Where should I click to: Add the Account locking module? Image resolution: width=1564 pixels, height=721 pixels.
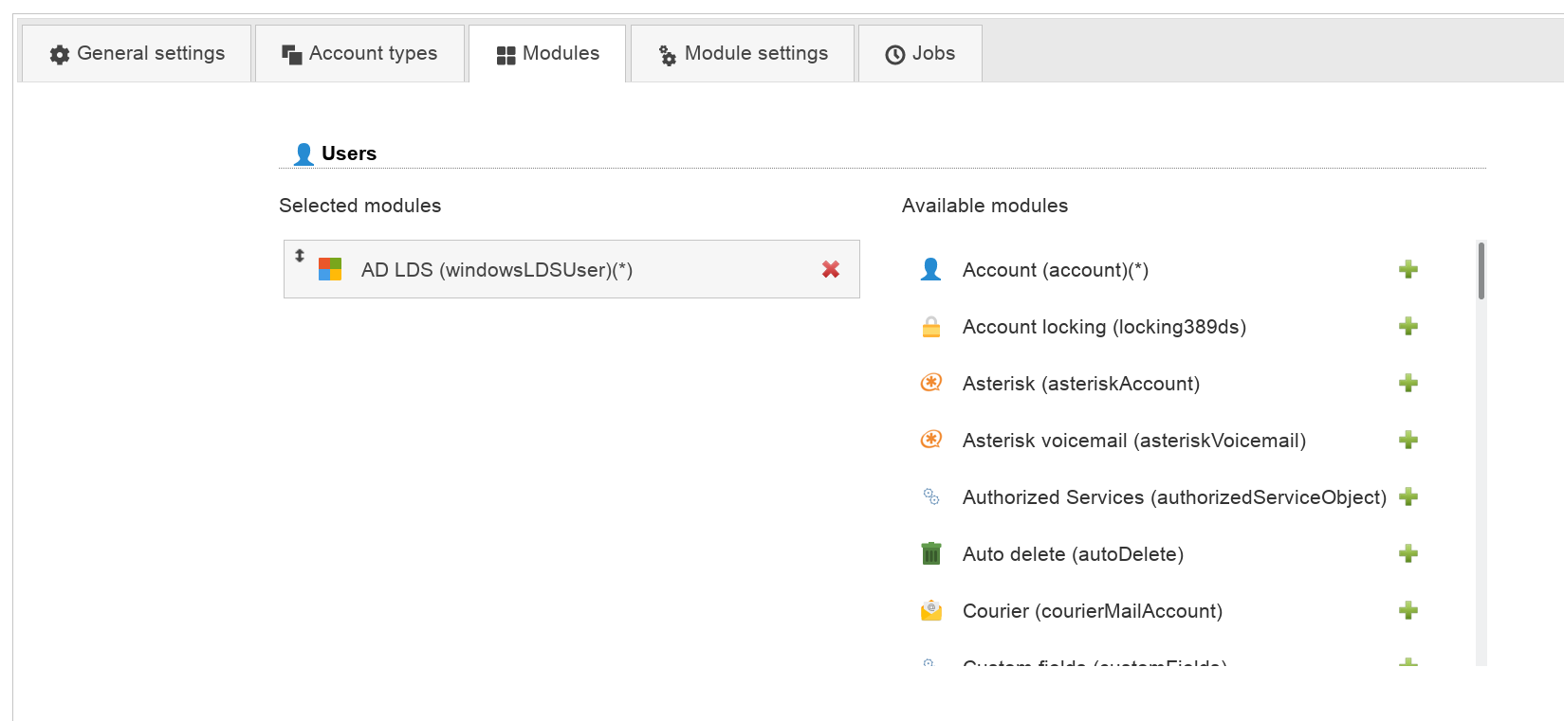pos(1408,326)
